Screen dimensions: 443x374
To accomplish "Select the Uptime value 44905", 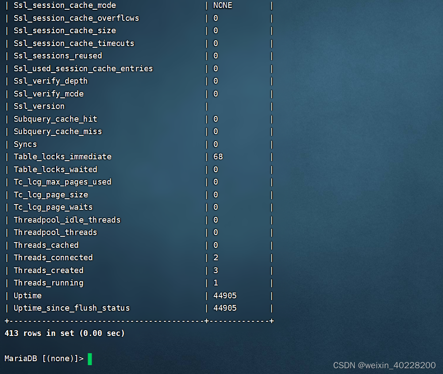I will [225, 296].
